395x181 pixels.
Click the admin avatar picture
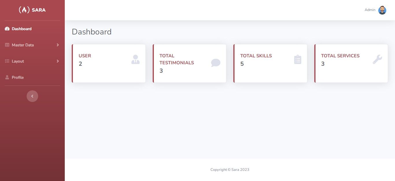tap(382, 10)
